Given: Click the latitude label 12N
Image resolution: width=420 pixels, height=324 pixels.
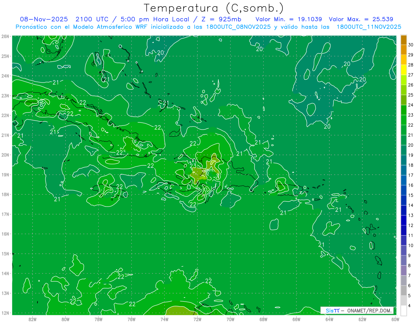Looking at the screenshot, I should [x=5, y=313].
